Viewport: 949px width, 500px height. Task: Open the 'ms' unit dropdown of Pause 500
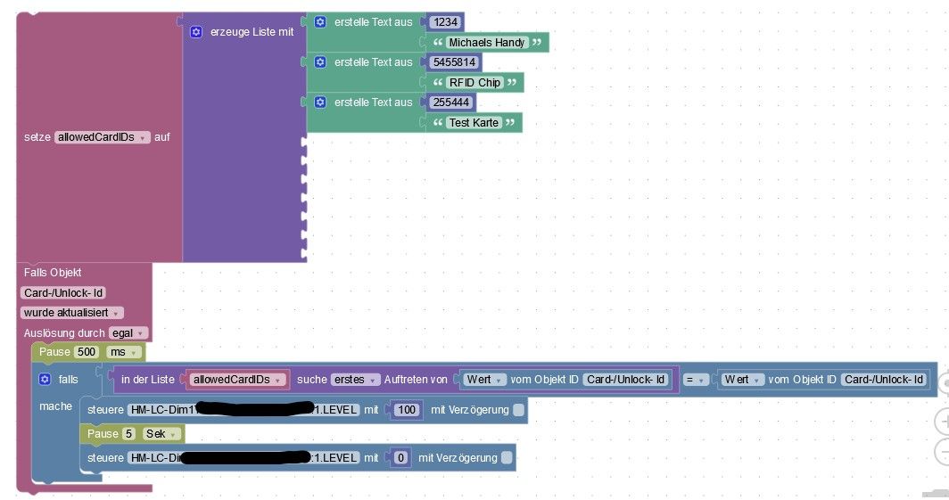tap(123, 352)
